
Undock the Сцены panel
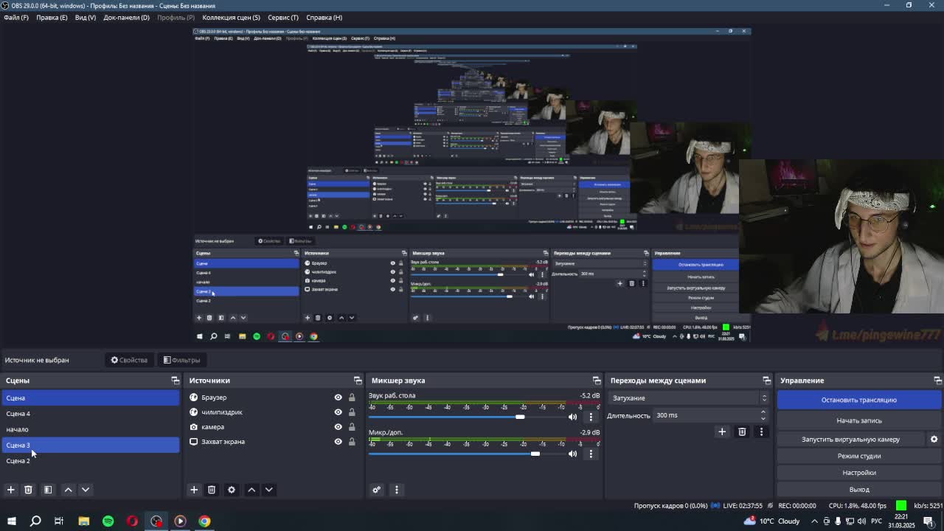[x=175, y=381]
